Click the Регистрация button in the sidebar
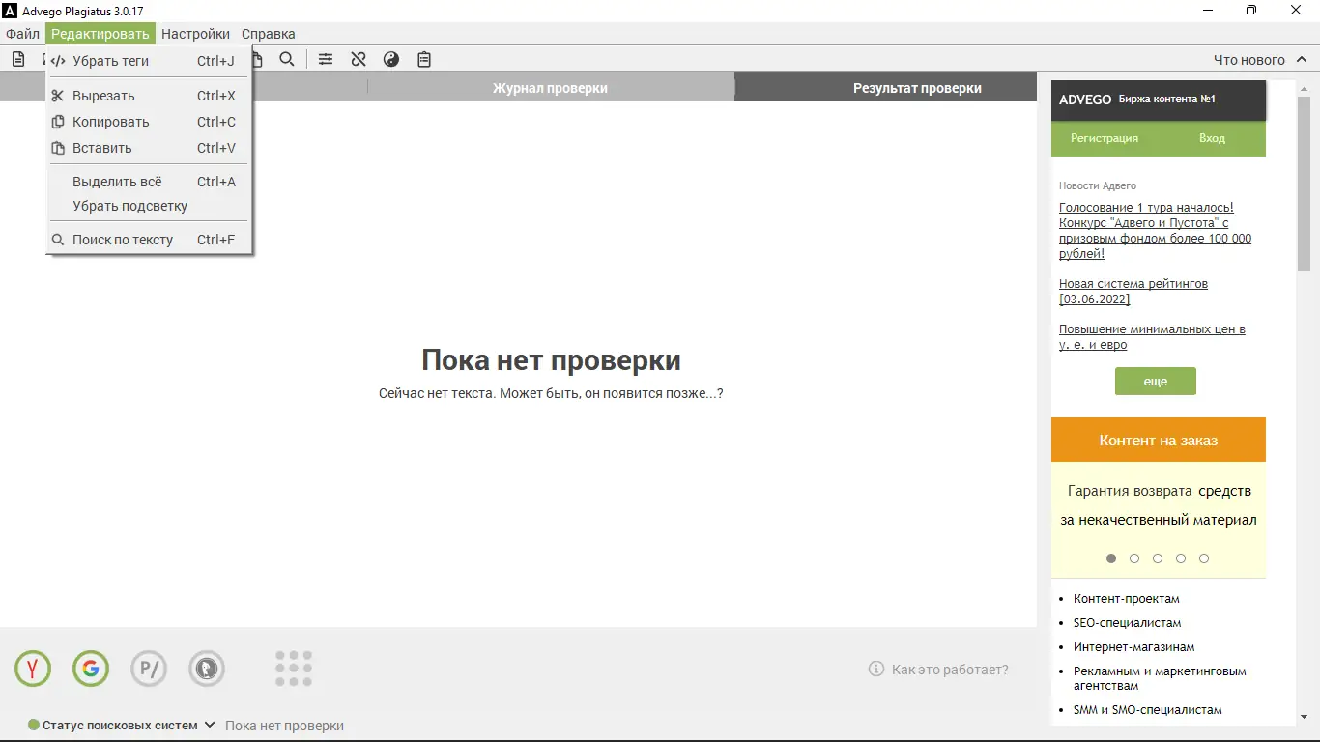 [x=1104, y=138]
